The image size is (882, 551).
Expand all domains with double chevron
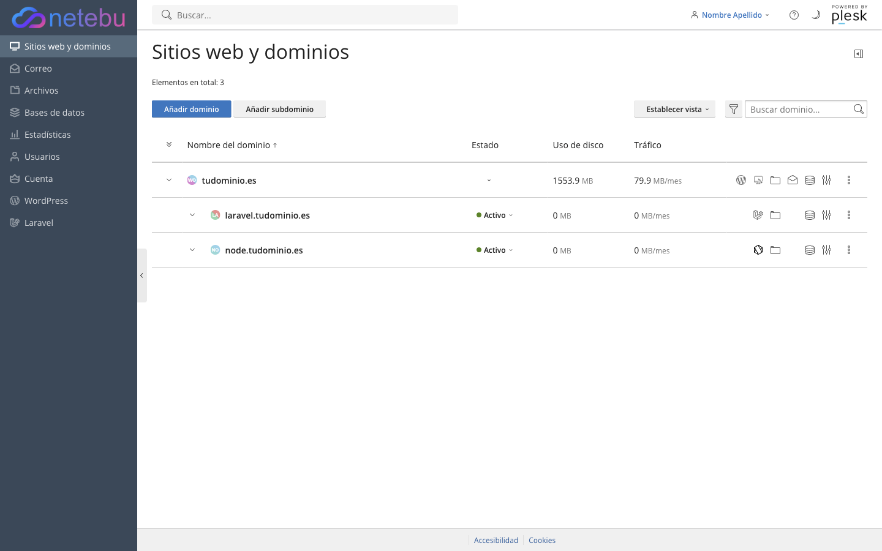tap(169, 145)
